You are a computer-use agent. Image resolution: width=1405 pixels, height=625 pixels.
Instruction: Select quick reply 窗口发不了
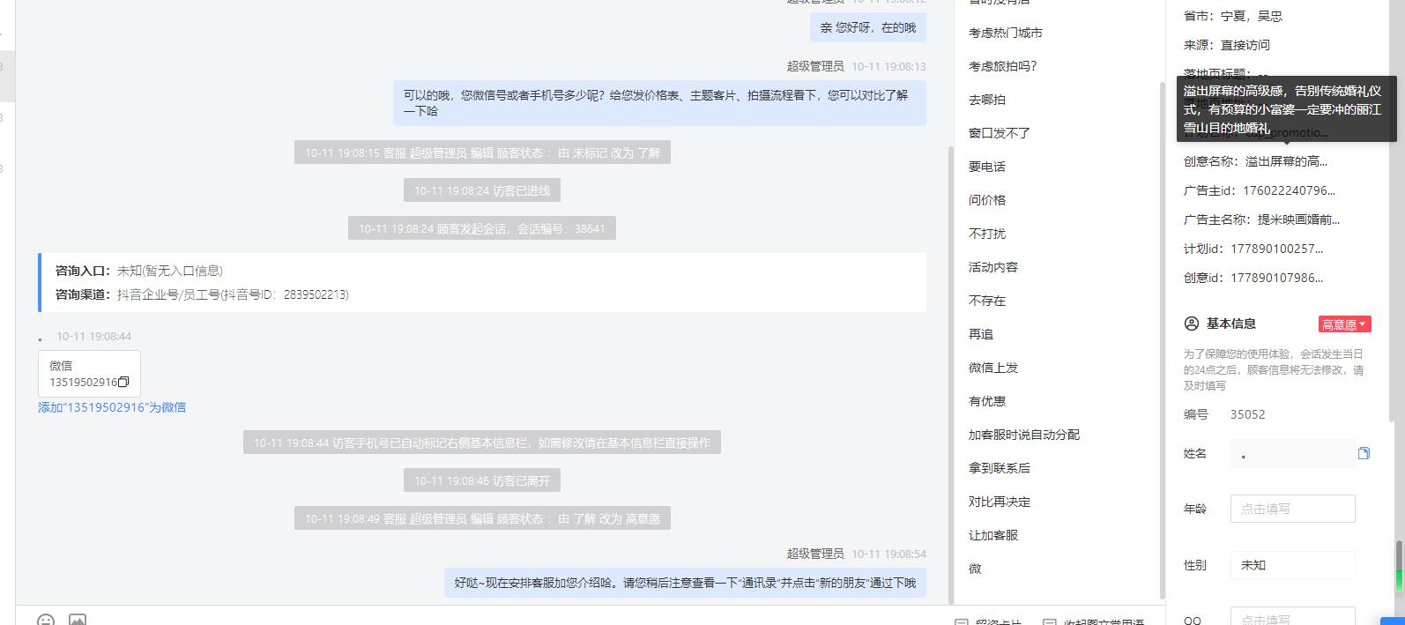(1000, 133)
